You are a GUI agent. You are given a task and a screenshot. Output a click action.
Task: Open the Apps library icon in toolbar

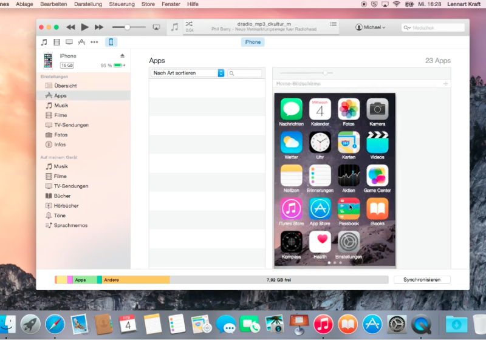(x=81, y=42)
